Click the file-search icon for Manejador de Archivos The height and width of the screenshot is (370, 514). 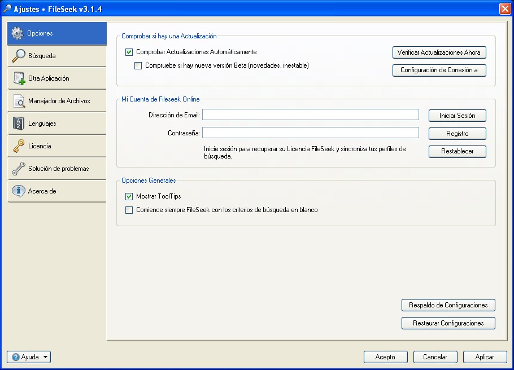[x=19, y=101]
